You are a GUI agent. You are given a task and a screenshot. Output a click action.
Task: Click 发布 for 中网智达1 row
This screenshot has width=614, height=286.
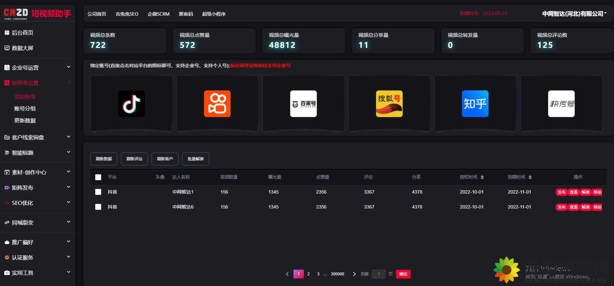(561, 192)
